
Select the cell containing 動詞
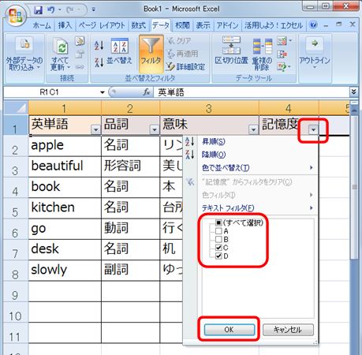tap(130, 229)
